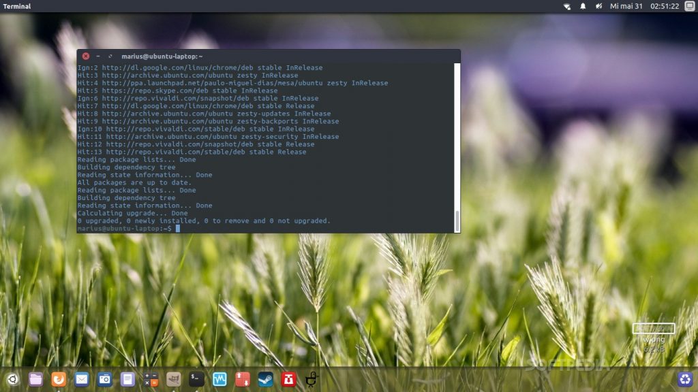Click the Terminal app name in top panel
This screenshot has width=698, height=392.
17,6
